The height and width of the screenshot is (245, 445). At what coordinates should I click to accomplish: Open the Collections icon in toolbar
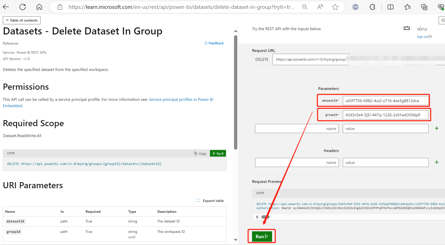[424, 7]
